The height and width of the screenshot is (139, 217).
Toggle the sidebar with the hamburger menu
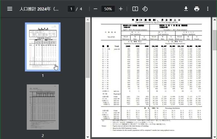pyautogui.click(x=10, y=9)
